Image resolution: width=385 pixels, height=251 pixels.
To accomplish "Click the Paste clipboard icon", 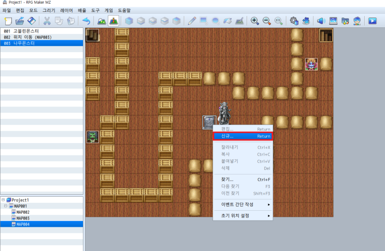I will coord(70,21).
